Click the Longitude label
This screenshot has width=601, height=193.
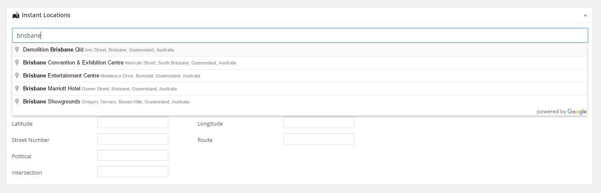210,124
